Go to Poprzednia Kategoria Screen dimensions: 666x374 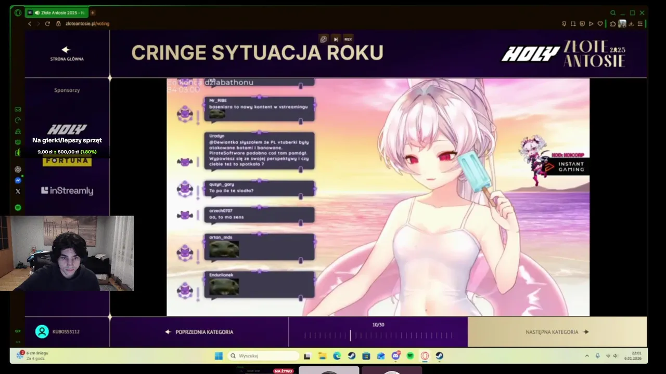[x=199, y=332]
